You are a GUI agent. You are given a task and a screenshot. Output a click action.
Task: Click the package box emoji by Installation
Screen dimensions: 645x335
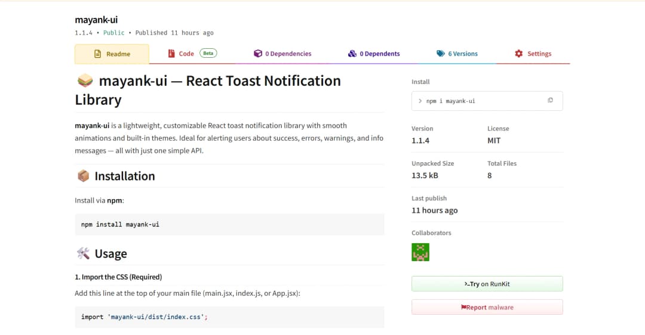click(x=83, y=176)
